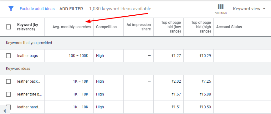Click Exclude adult ideas filter link
Image resolution: width=271 pixels, height=114 pixels.
[37, 9]
